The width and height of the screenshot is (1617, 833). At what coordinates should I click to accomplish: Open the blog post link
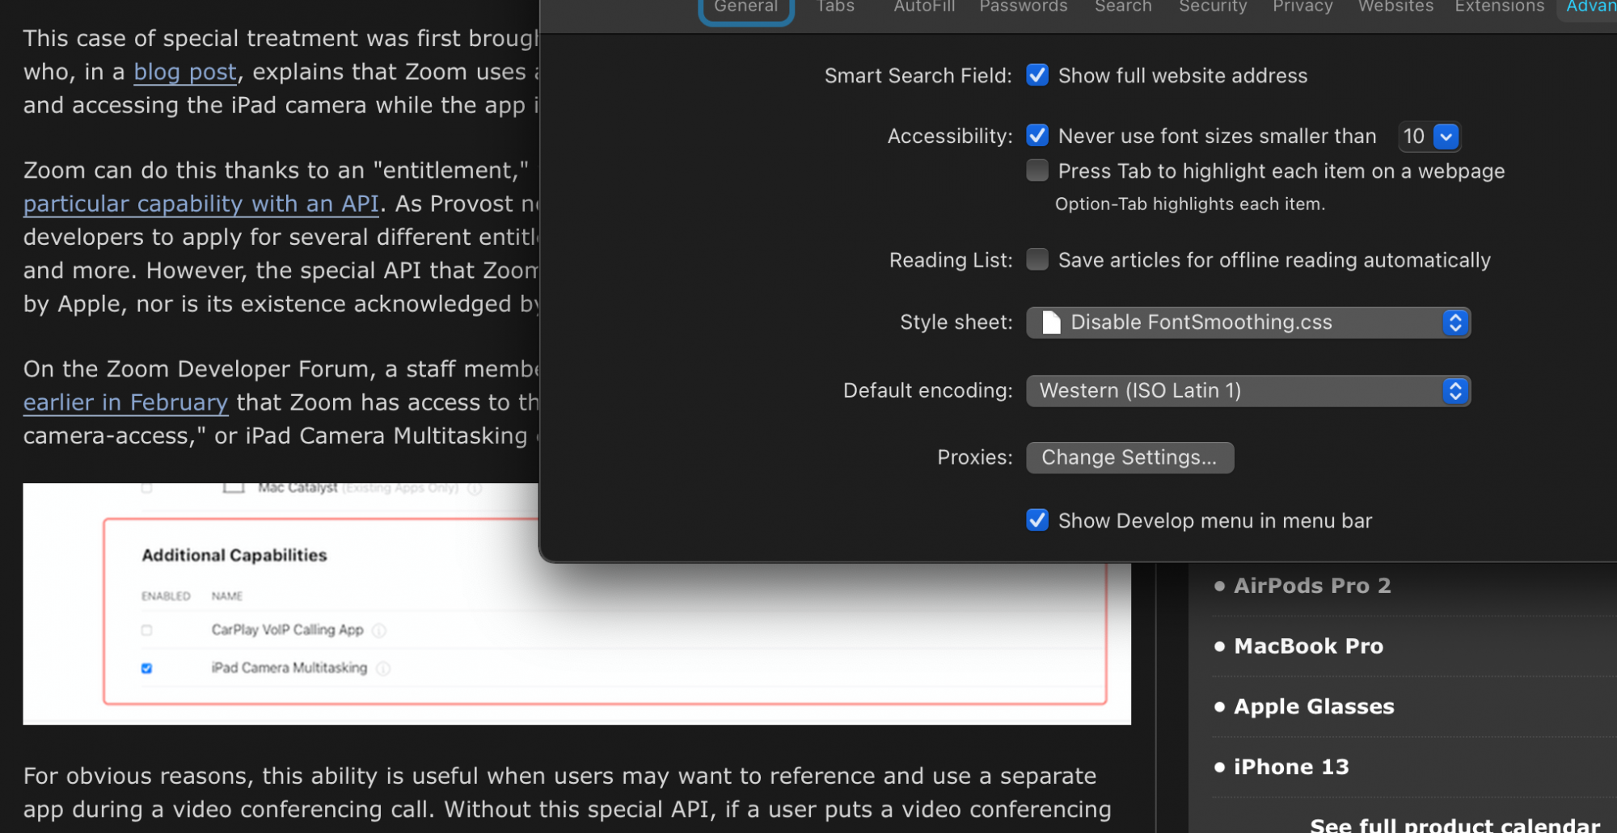coord(185,72)
